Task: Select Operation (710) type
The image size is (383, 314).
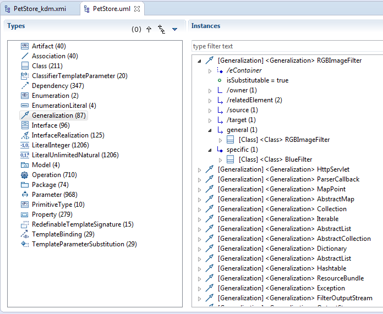Action: tap(54, 175)
